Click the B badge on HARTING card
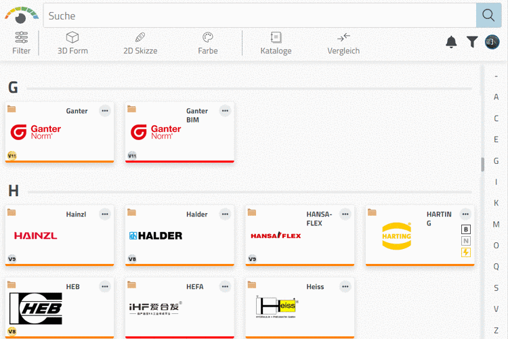Viewport: 508px width, 339px height. click(x=466, y=229)
